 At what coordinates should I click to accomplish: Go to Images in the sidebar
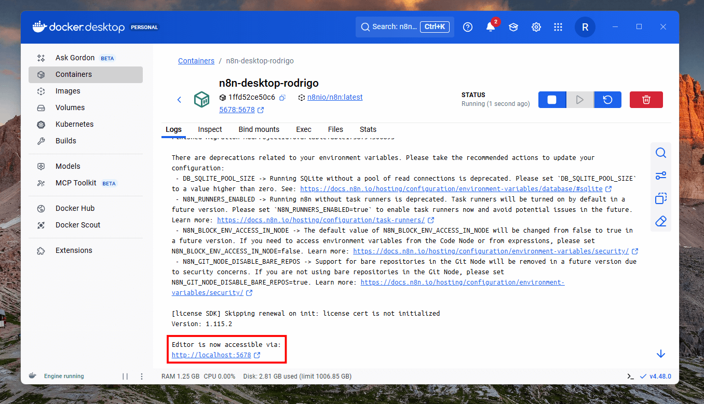pyautogui.click(x=86, y=91)
